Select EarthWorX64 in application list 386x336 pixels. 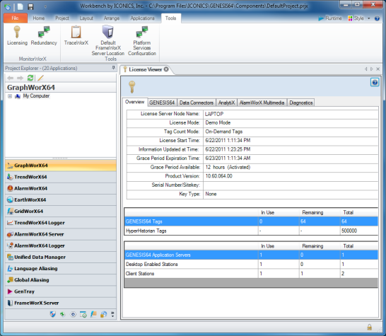click(61, 199)
